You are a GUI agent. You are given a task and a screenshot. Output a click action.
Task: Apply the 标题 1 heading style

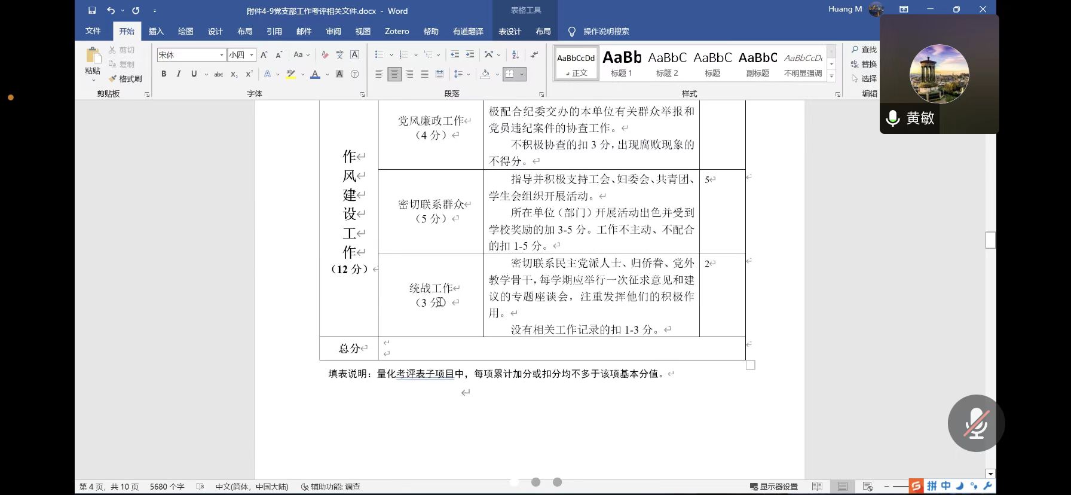click(622, 63)
